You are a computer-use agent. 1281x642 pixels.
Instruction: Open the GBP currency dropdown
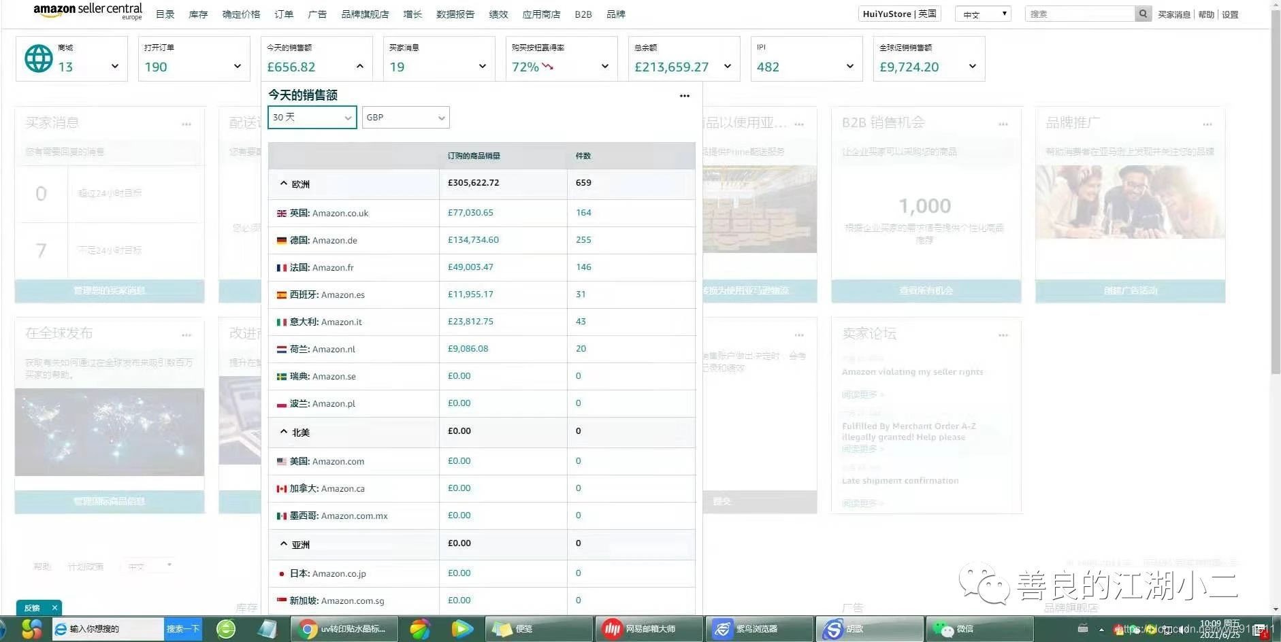(x=406, y=118)
